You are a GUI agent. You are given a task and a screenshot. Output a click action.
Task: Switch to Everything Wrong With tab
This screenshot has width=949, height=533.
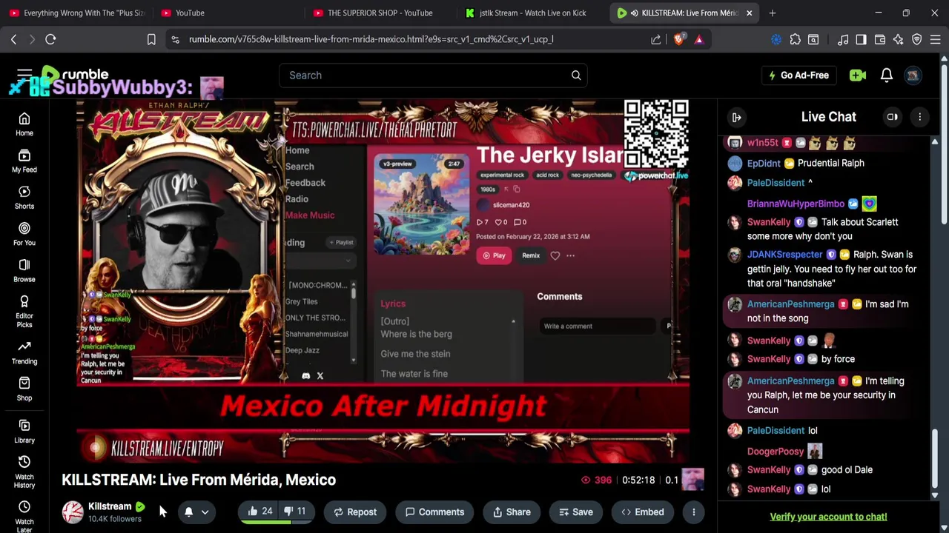76,13
